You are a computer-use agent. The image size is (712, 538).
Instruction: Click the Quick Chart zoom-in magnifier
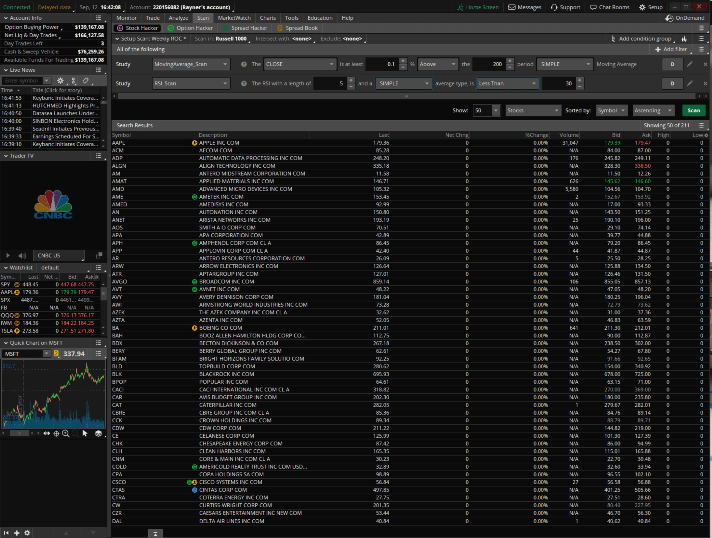click(x=66, y=433)
